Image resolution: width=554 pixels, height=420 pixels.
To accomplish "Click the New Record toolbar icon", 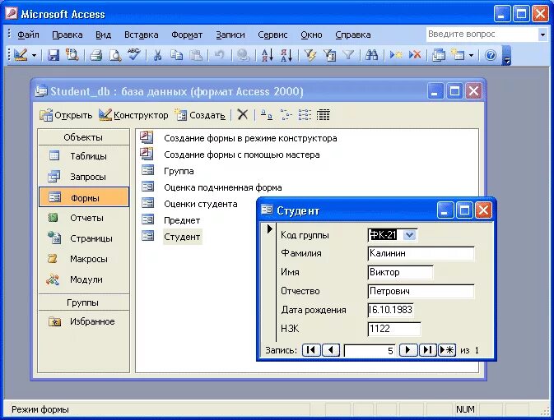I will coord(396,55).
